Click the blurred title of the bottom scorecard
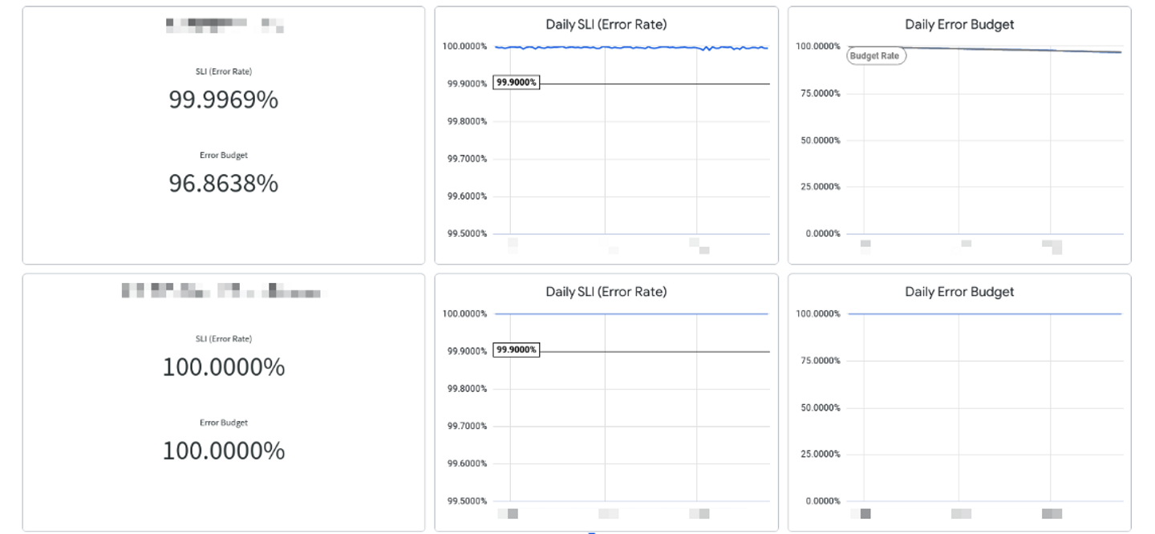 tap(222, 291)
